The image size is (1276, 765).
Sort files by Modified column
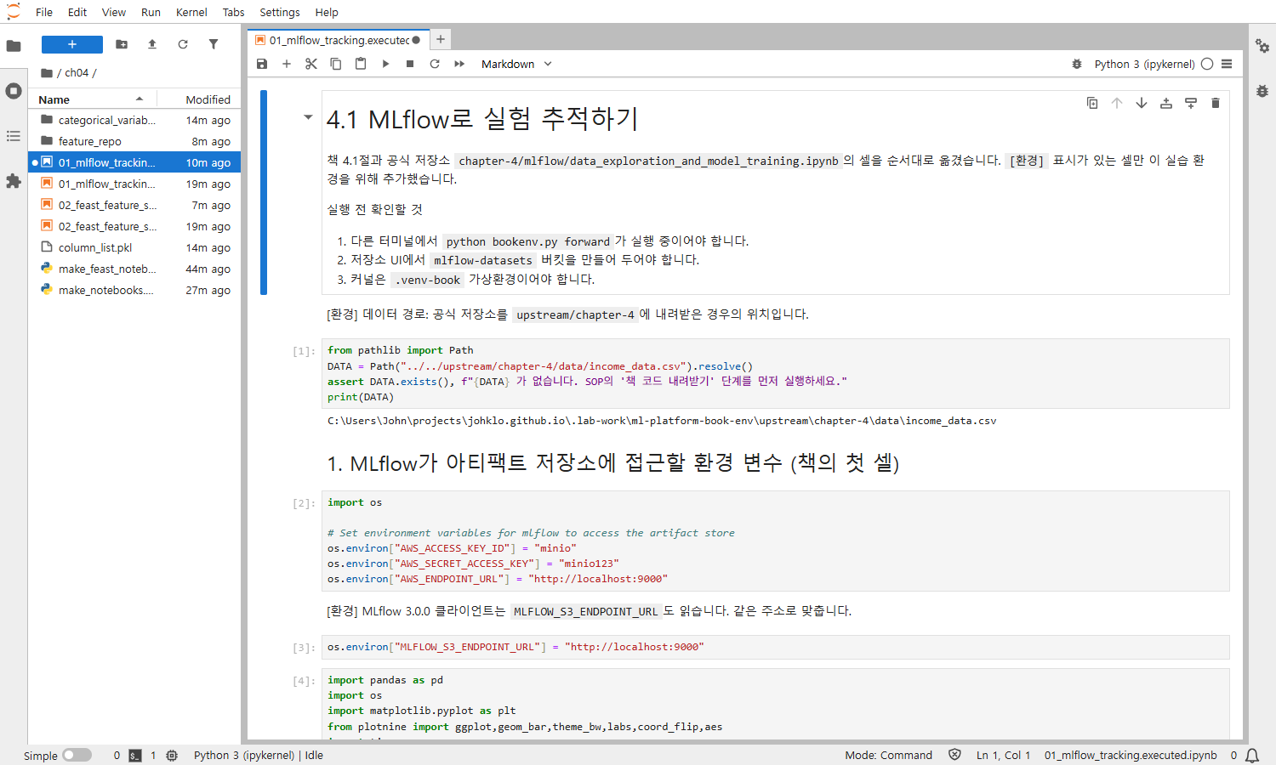pos(199,99)
